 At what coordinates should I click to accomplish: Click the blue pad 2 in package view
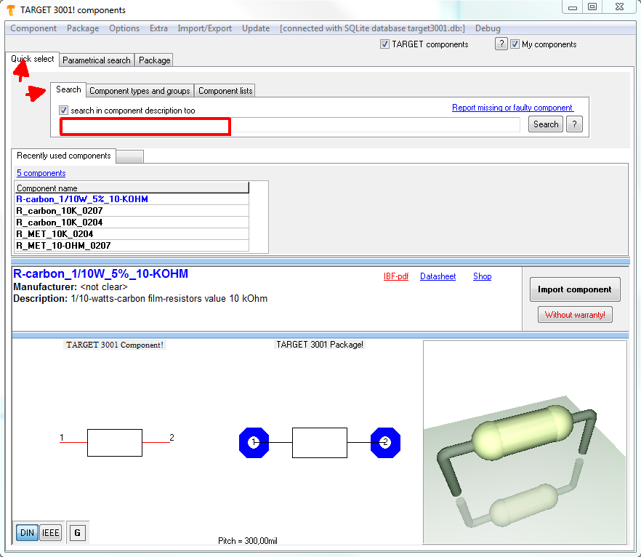385,443
